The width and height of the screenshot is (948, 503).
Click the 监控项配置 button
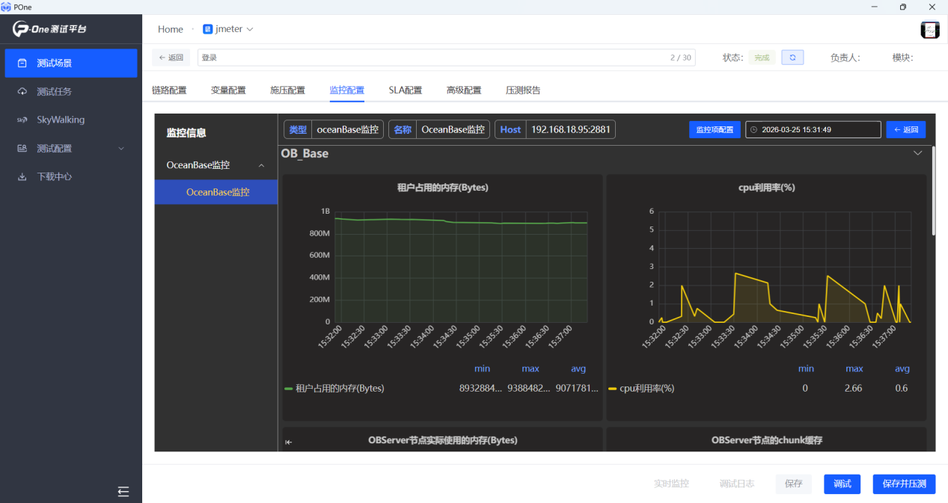click(x=714, y=130)
